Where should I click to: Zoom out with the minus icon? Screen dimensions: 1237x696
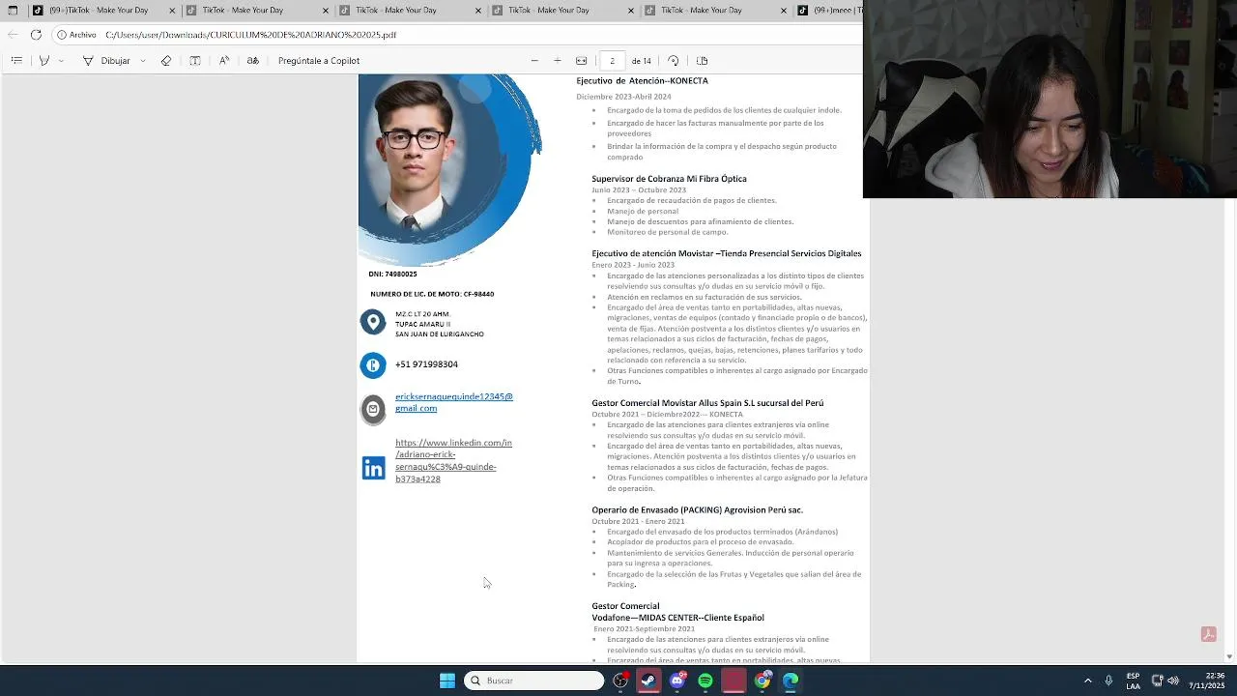[x=534, y=60]
